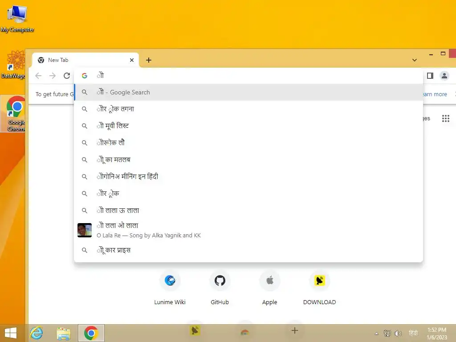Open Google Chrome desktop shortcut
The image size is (456, 342).
13,114
